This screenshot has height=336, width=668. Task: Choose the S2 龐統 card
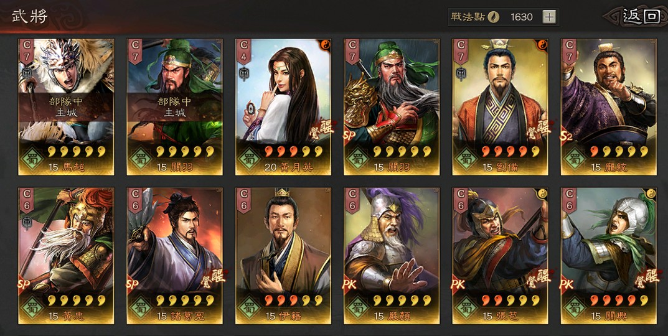pyautogui.click(x=609, y=107)
